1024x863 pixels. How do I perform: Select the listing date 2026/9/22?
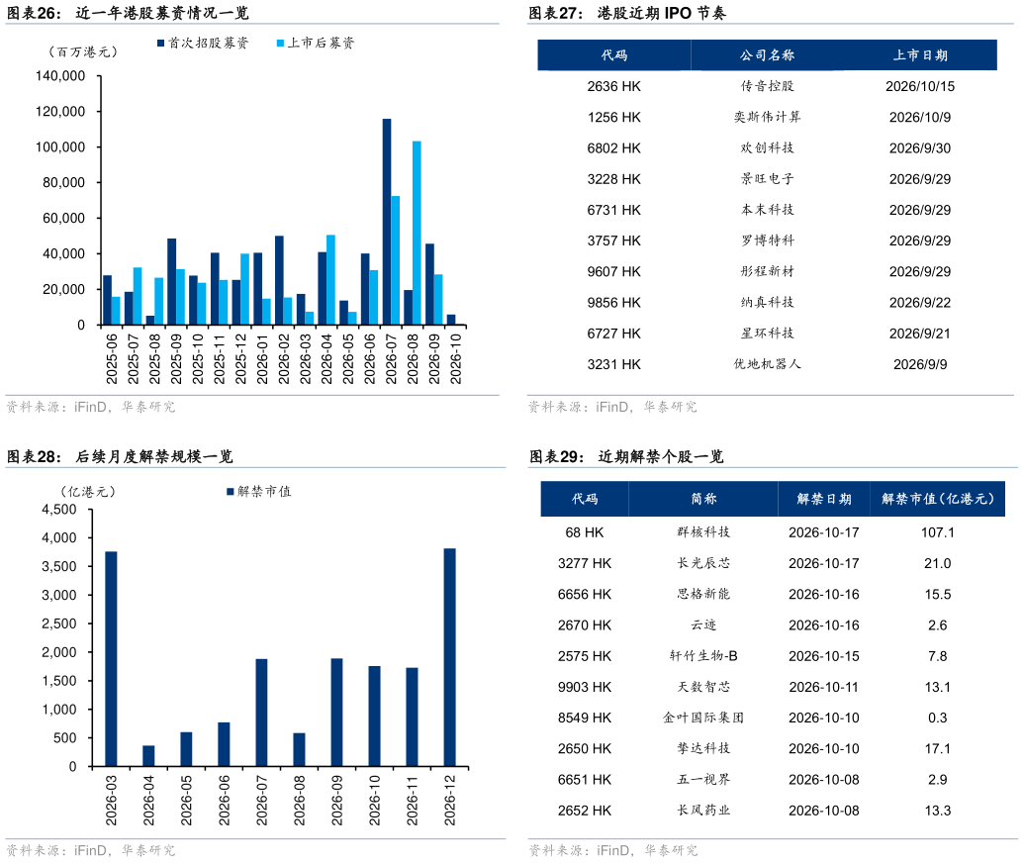click(x=920, y=303)
